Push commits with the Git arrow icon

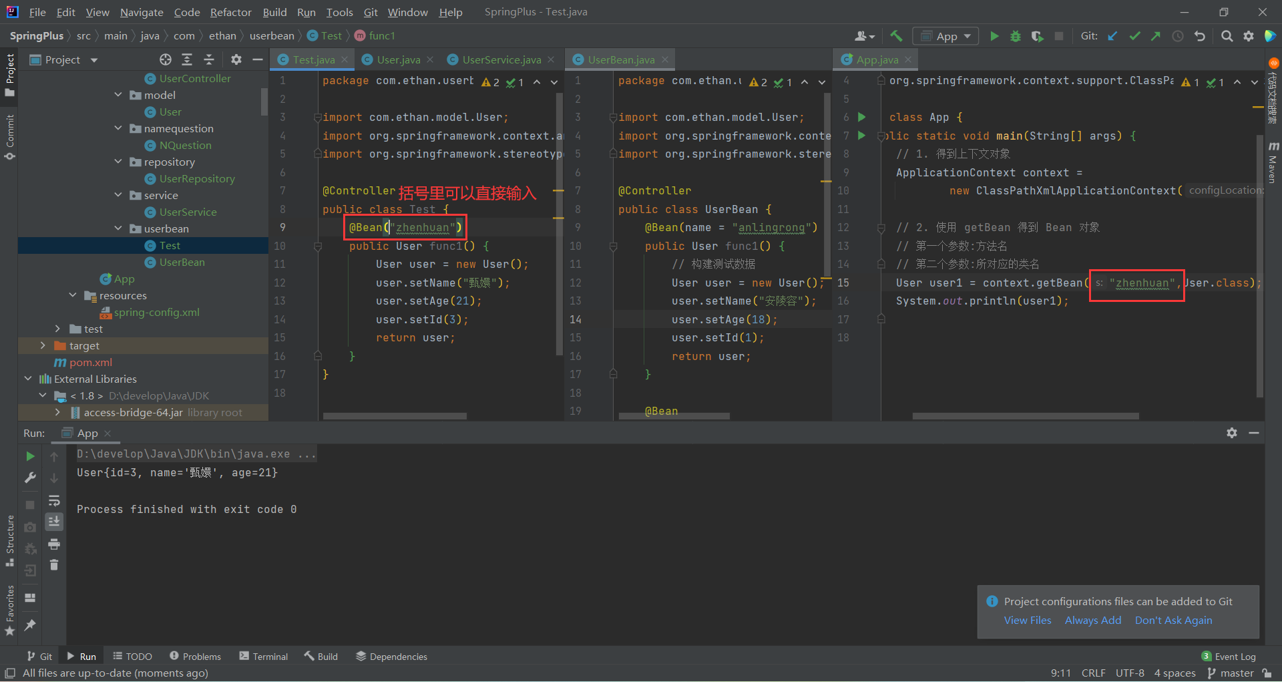(1156, 36)
